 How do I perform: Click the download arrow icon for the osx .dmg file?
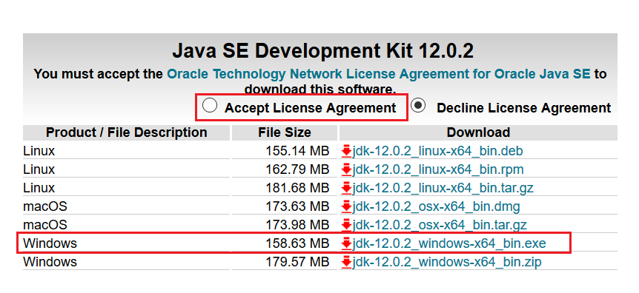click(346, 207)
